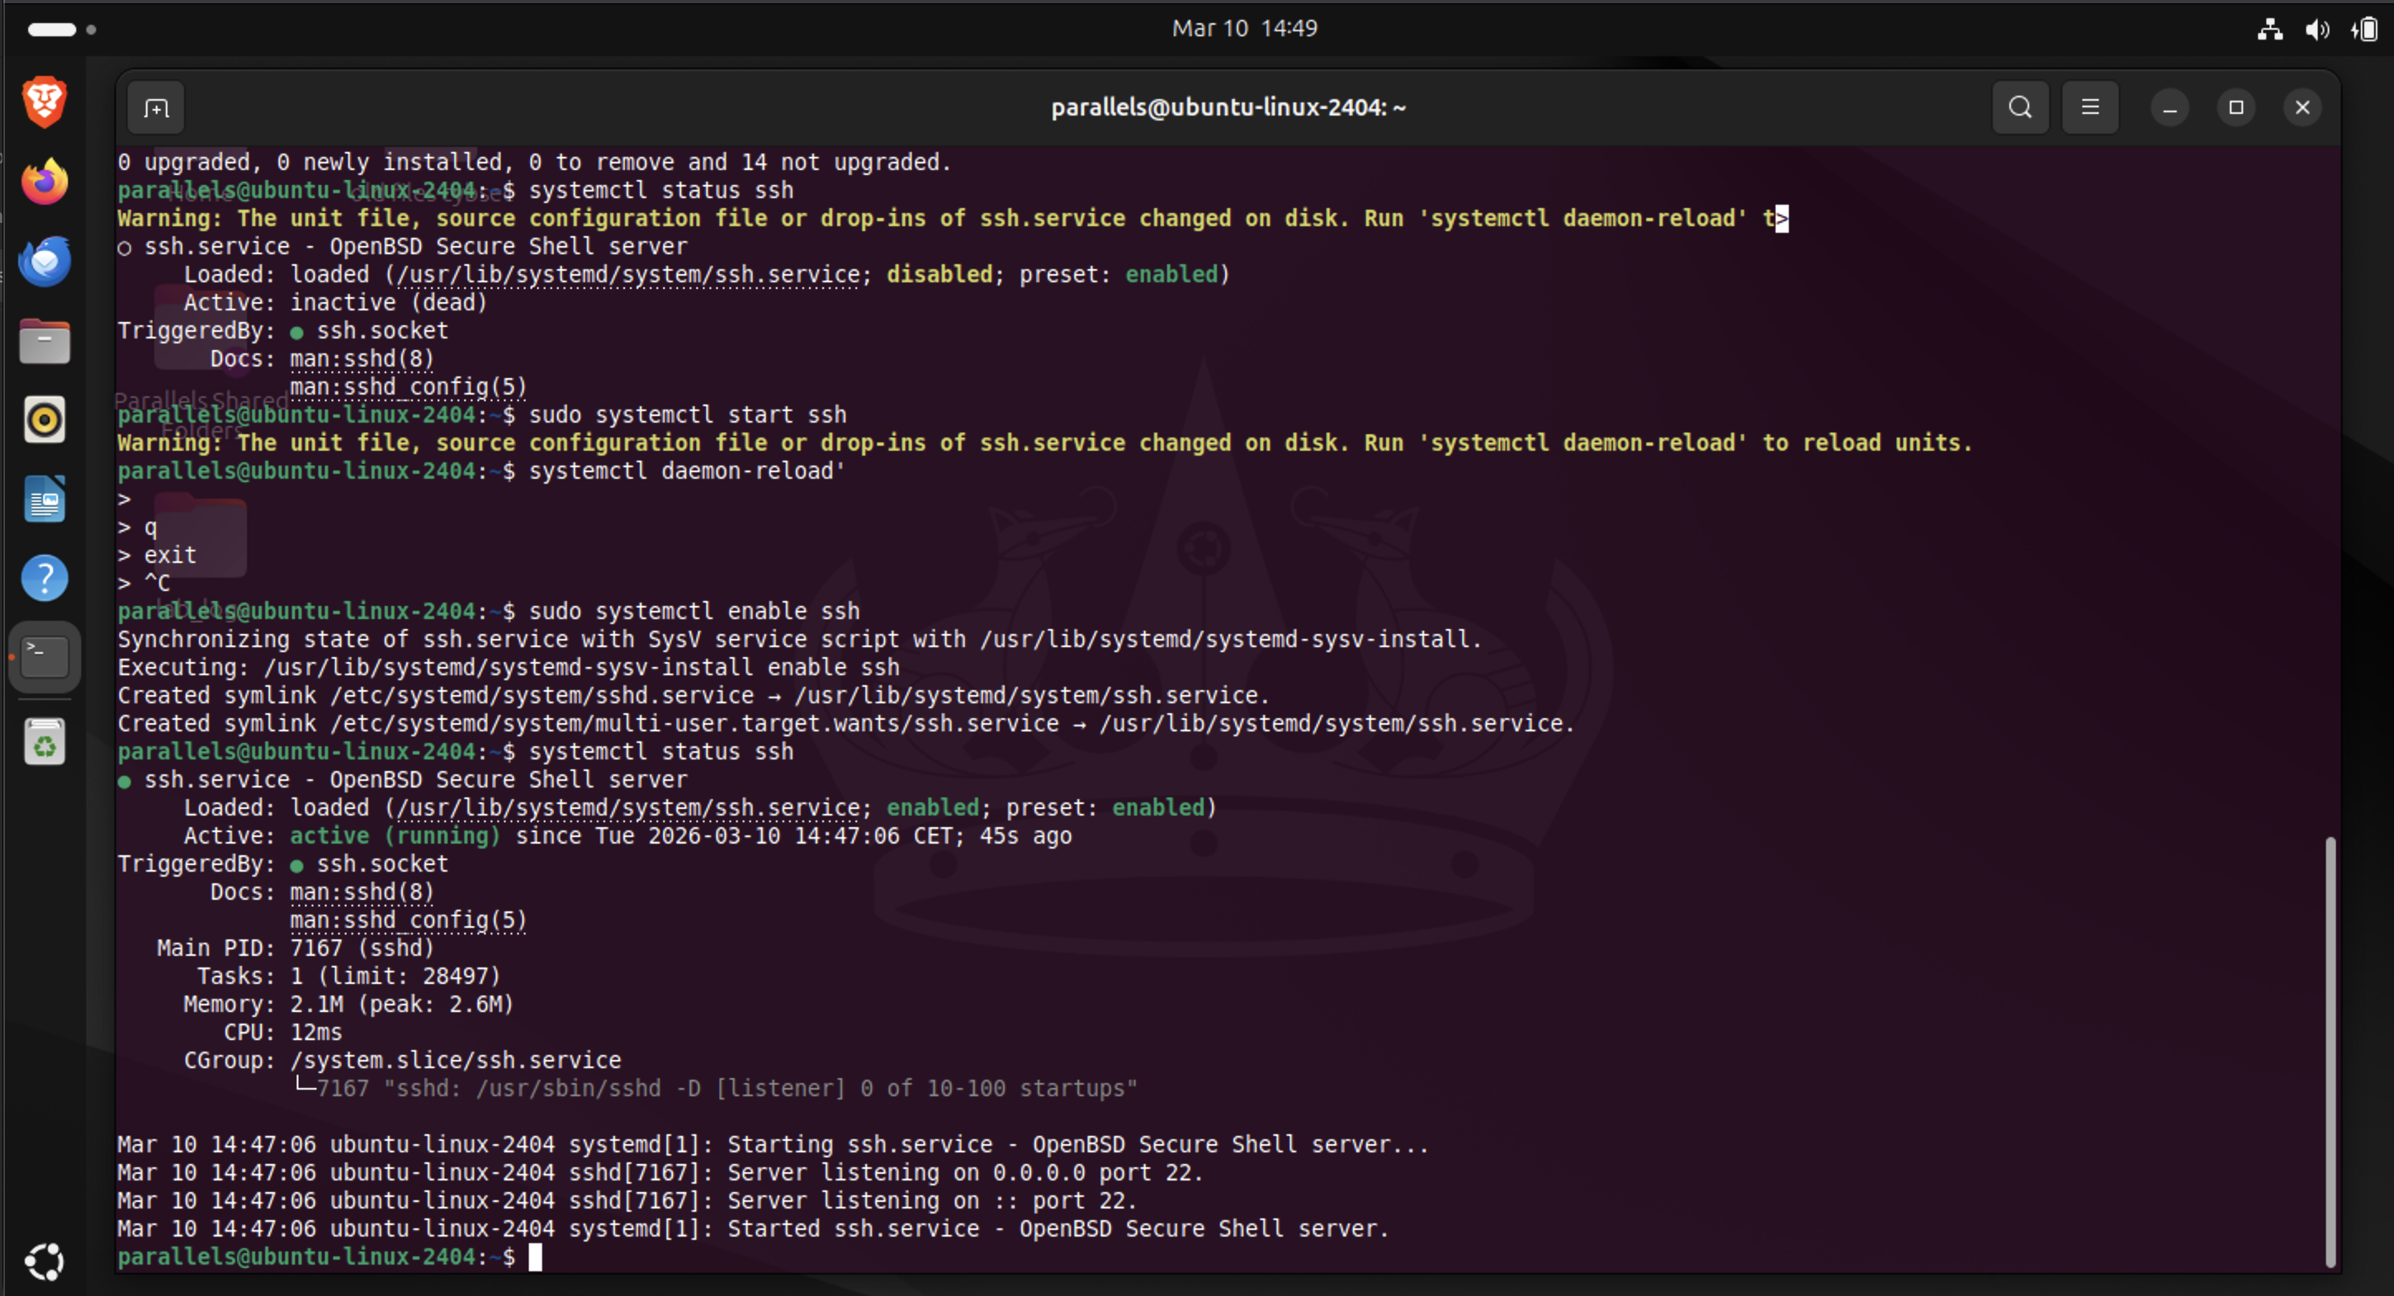The width and height of the screenshot is (2394, 1296).
Task: Click the network status icon
Action: tap(2269, 29)
